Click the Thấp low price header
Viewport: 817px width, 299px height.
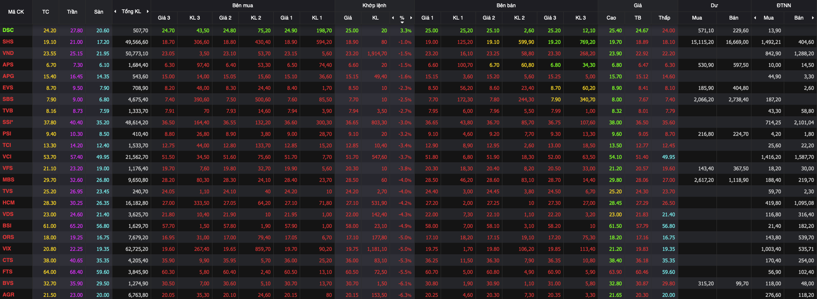tap(664, 18)
